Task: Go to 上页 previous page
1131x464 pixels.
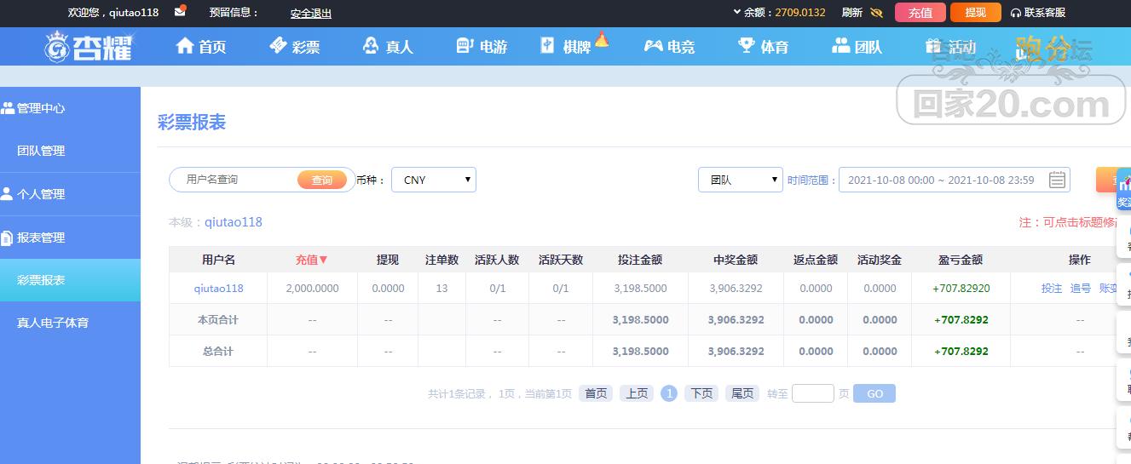Action: (x=637, y=393)
